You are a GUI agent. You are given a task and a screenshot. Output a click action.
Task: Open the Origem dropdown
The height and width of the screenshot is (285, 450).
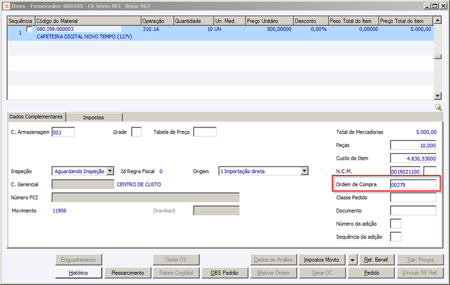click(304, 171)
